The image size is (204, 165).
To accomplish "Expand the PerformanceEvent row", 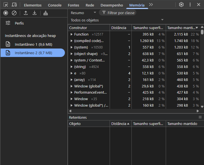I will coord(71,92).
